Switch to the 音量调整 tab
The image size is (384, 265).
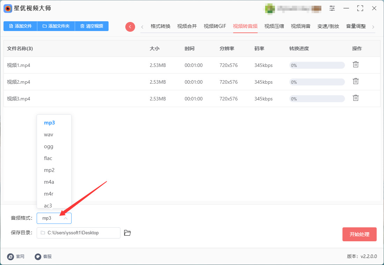(356, 26)
